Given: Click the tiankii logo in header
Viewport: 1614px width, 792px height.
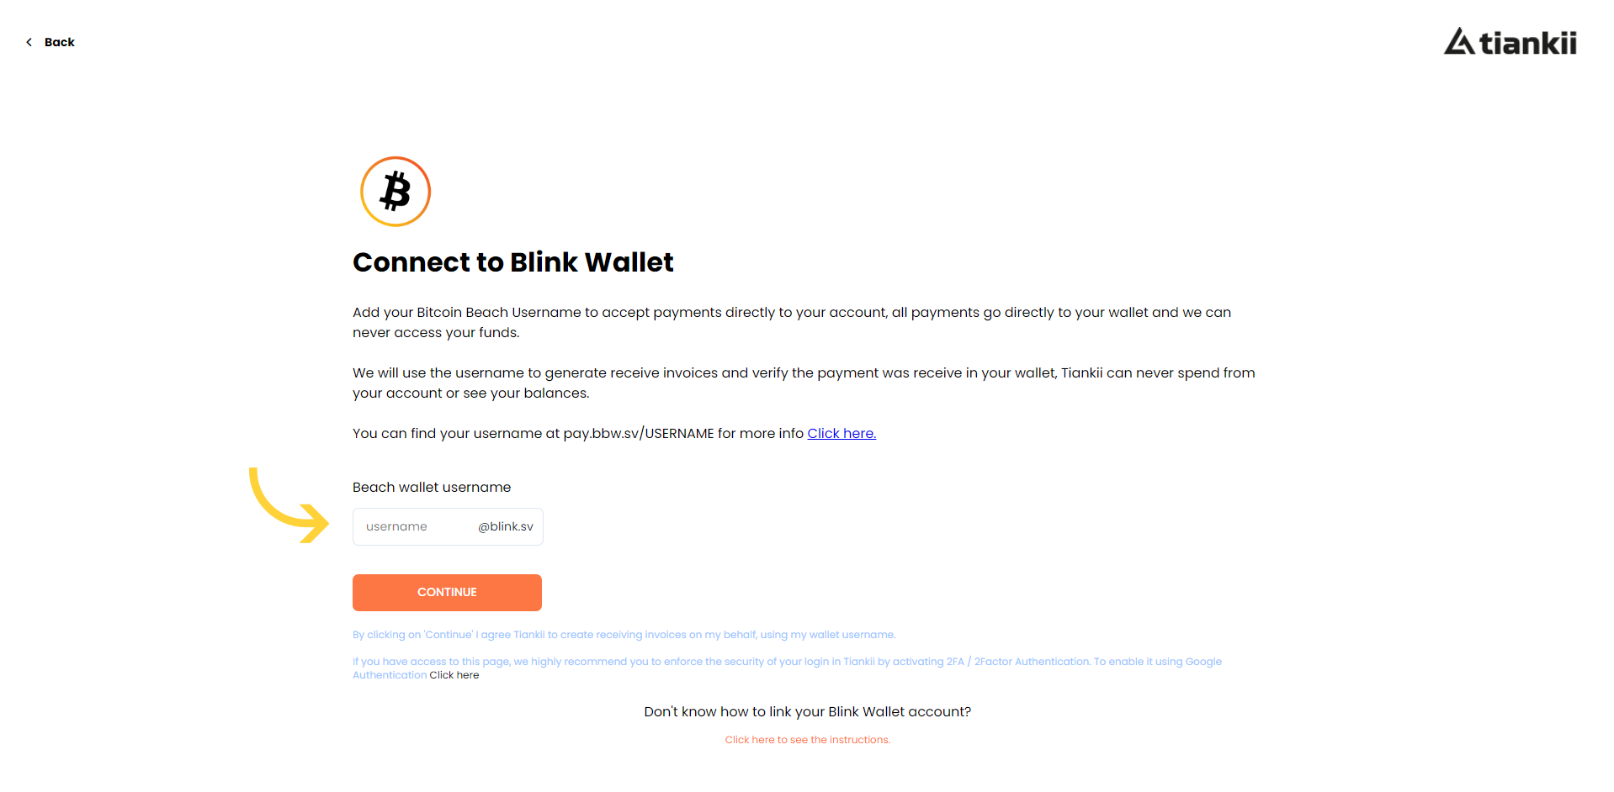Looking at the screenshot, I should (x=1510, y=42).
